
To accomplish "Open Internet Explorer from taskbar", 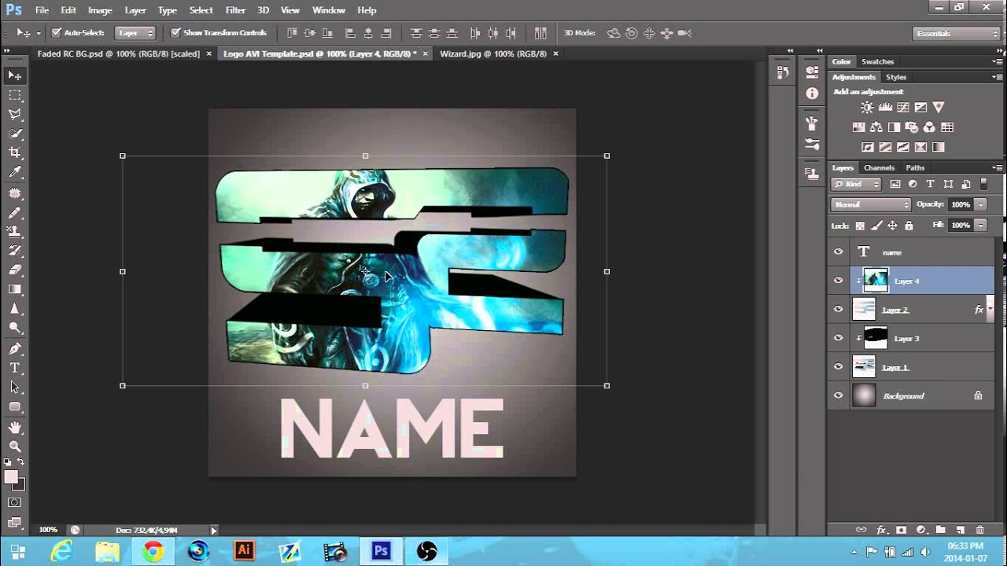I will pos(61,551).
